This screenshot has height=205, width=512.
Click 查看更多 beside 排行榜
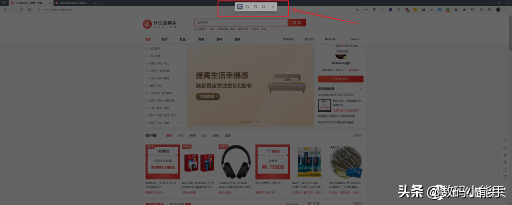point(358,135)
